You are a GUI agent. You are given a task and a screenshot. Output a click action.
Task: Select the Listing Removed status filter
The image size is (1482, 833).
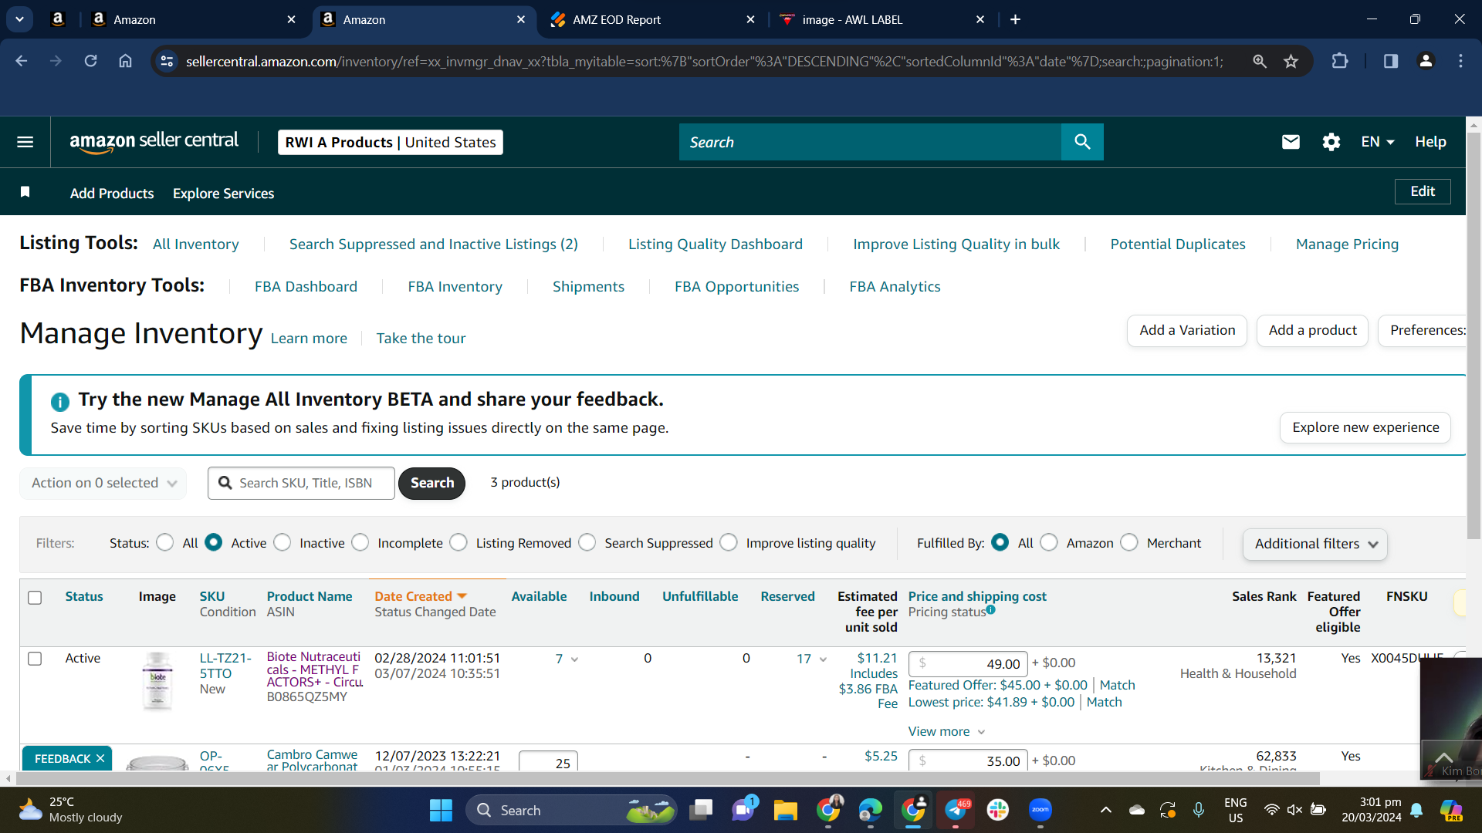[x=458, y=542]
